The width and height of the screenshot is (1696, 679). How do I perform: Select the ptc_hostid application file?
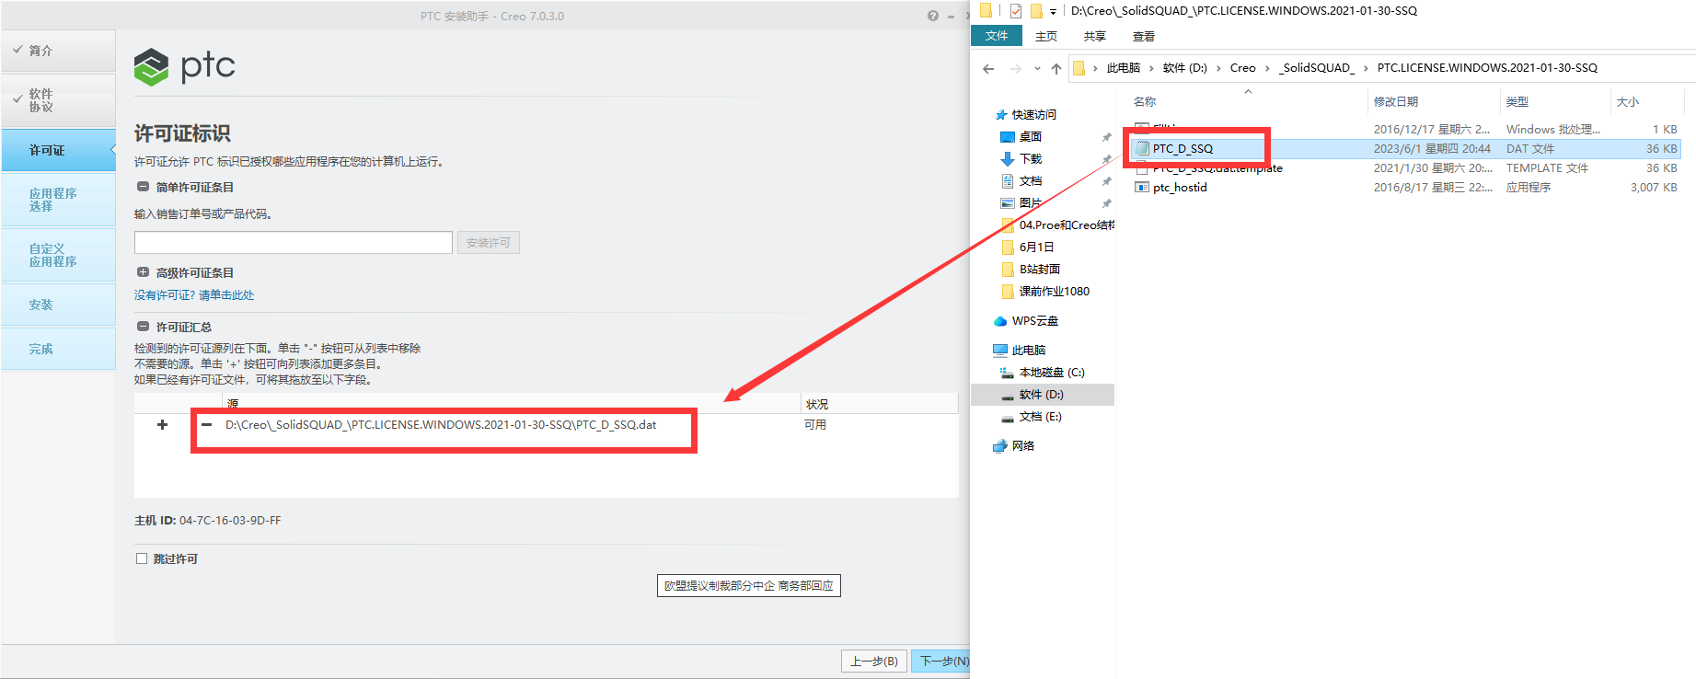1180,188
